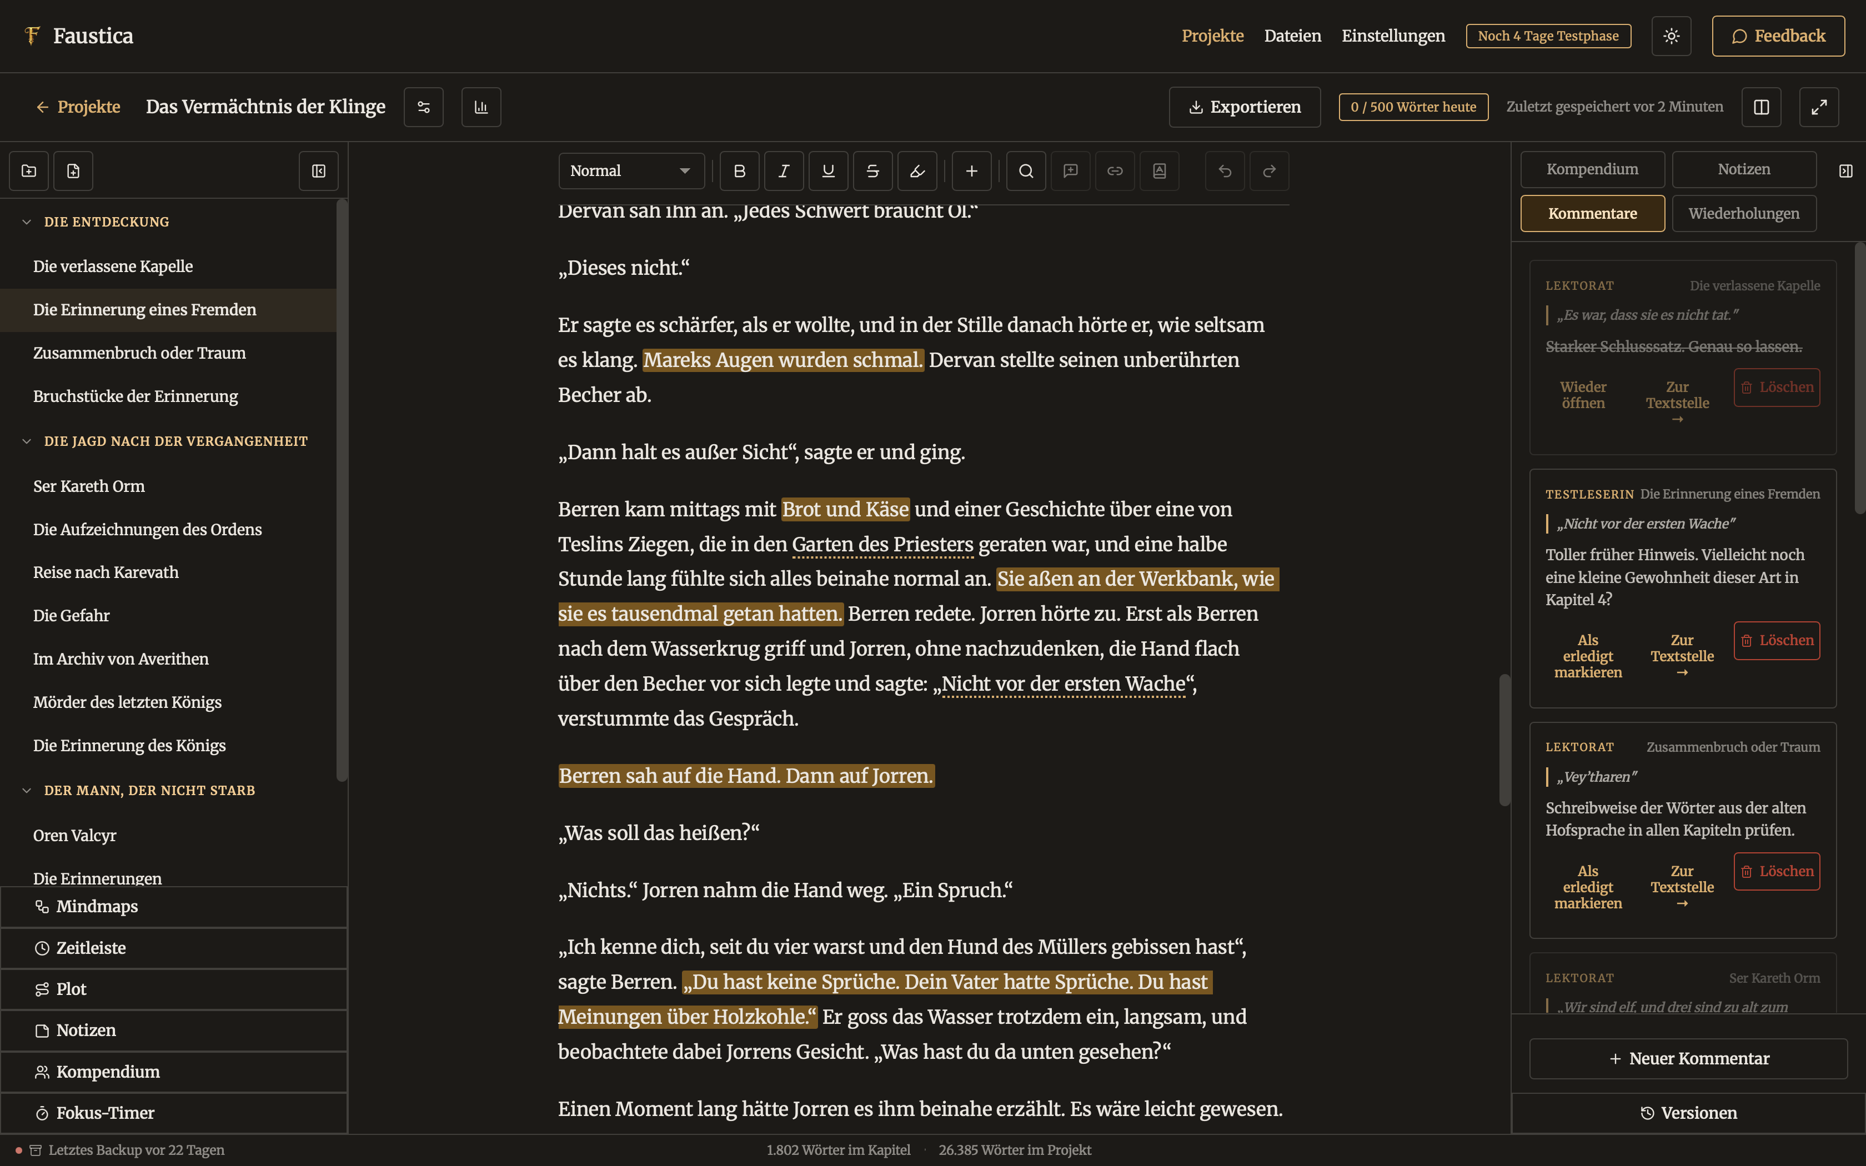Mark the Testleserin comment as done
The width and height of the screenshot is (1866, 1166).
[1588, 656]
